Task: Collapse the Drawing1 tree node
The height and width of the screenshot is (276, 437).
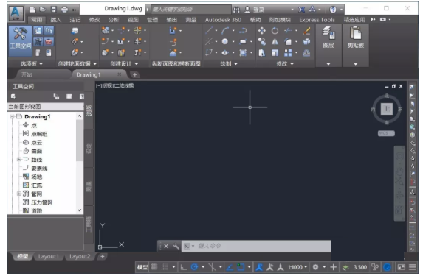Action: [x=13, y=116]
